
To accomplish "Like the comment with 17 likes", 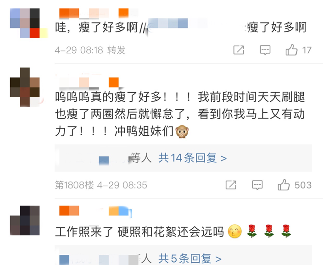I will coord(291,50).
